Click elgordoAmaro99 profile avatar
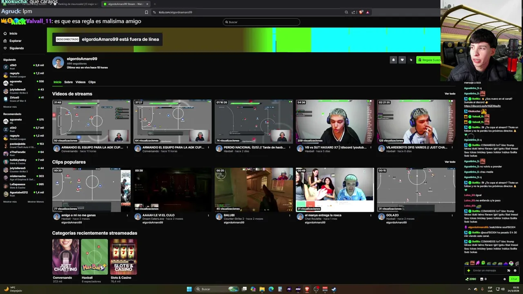 point(58,62)
